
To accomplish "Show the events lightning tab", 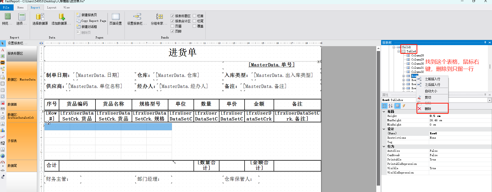I will [x=404, y=106].
